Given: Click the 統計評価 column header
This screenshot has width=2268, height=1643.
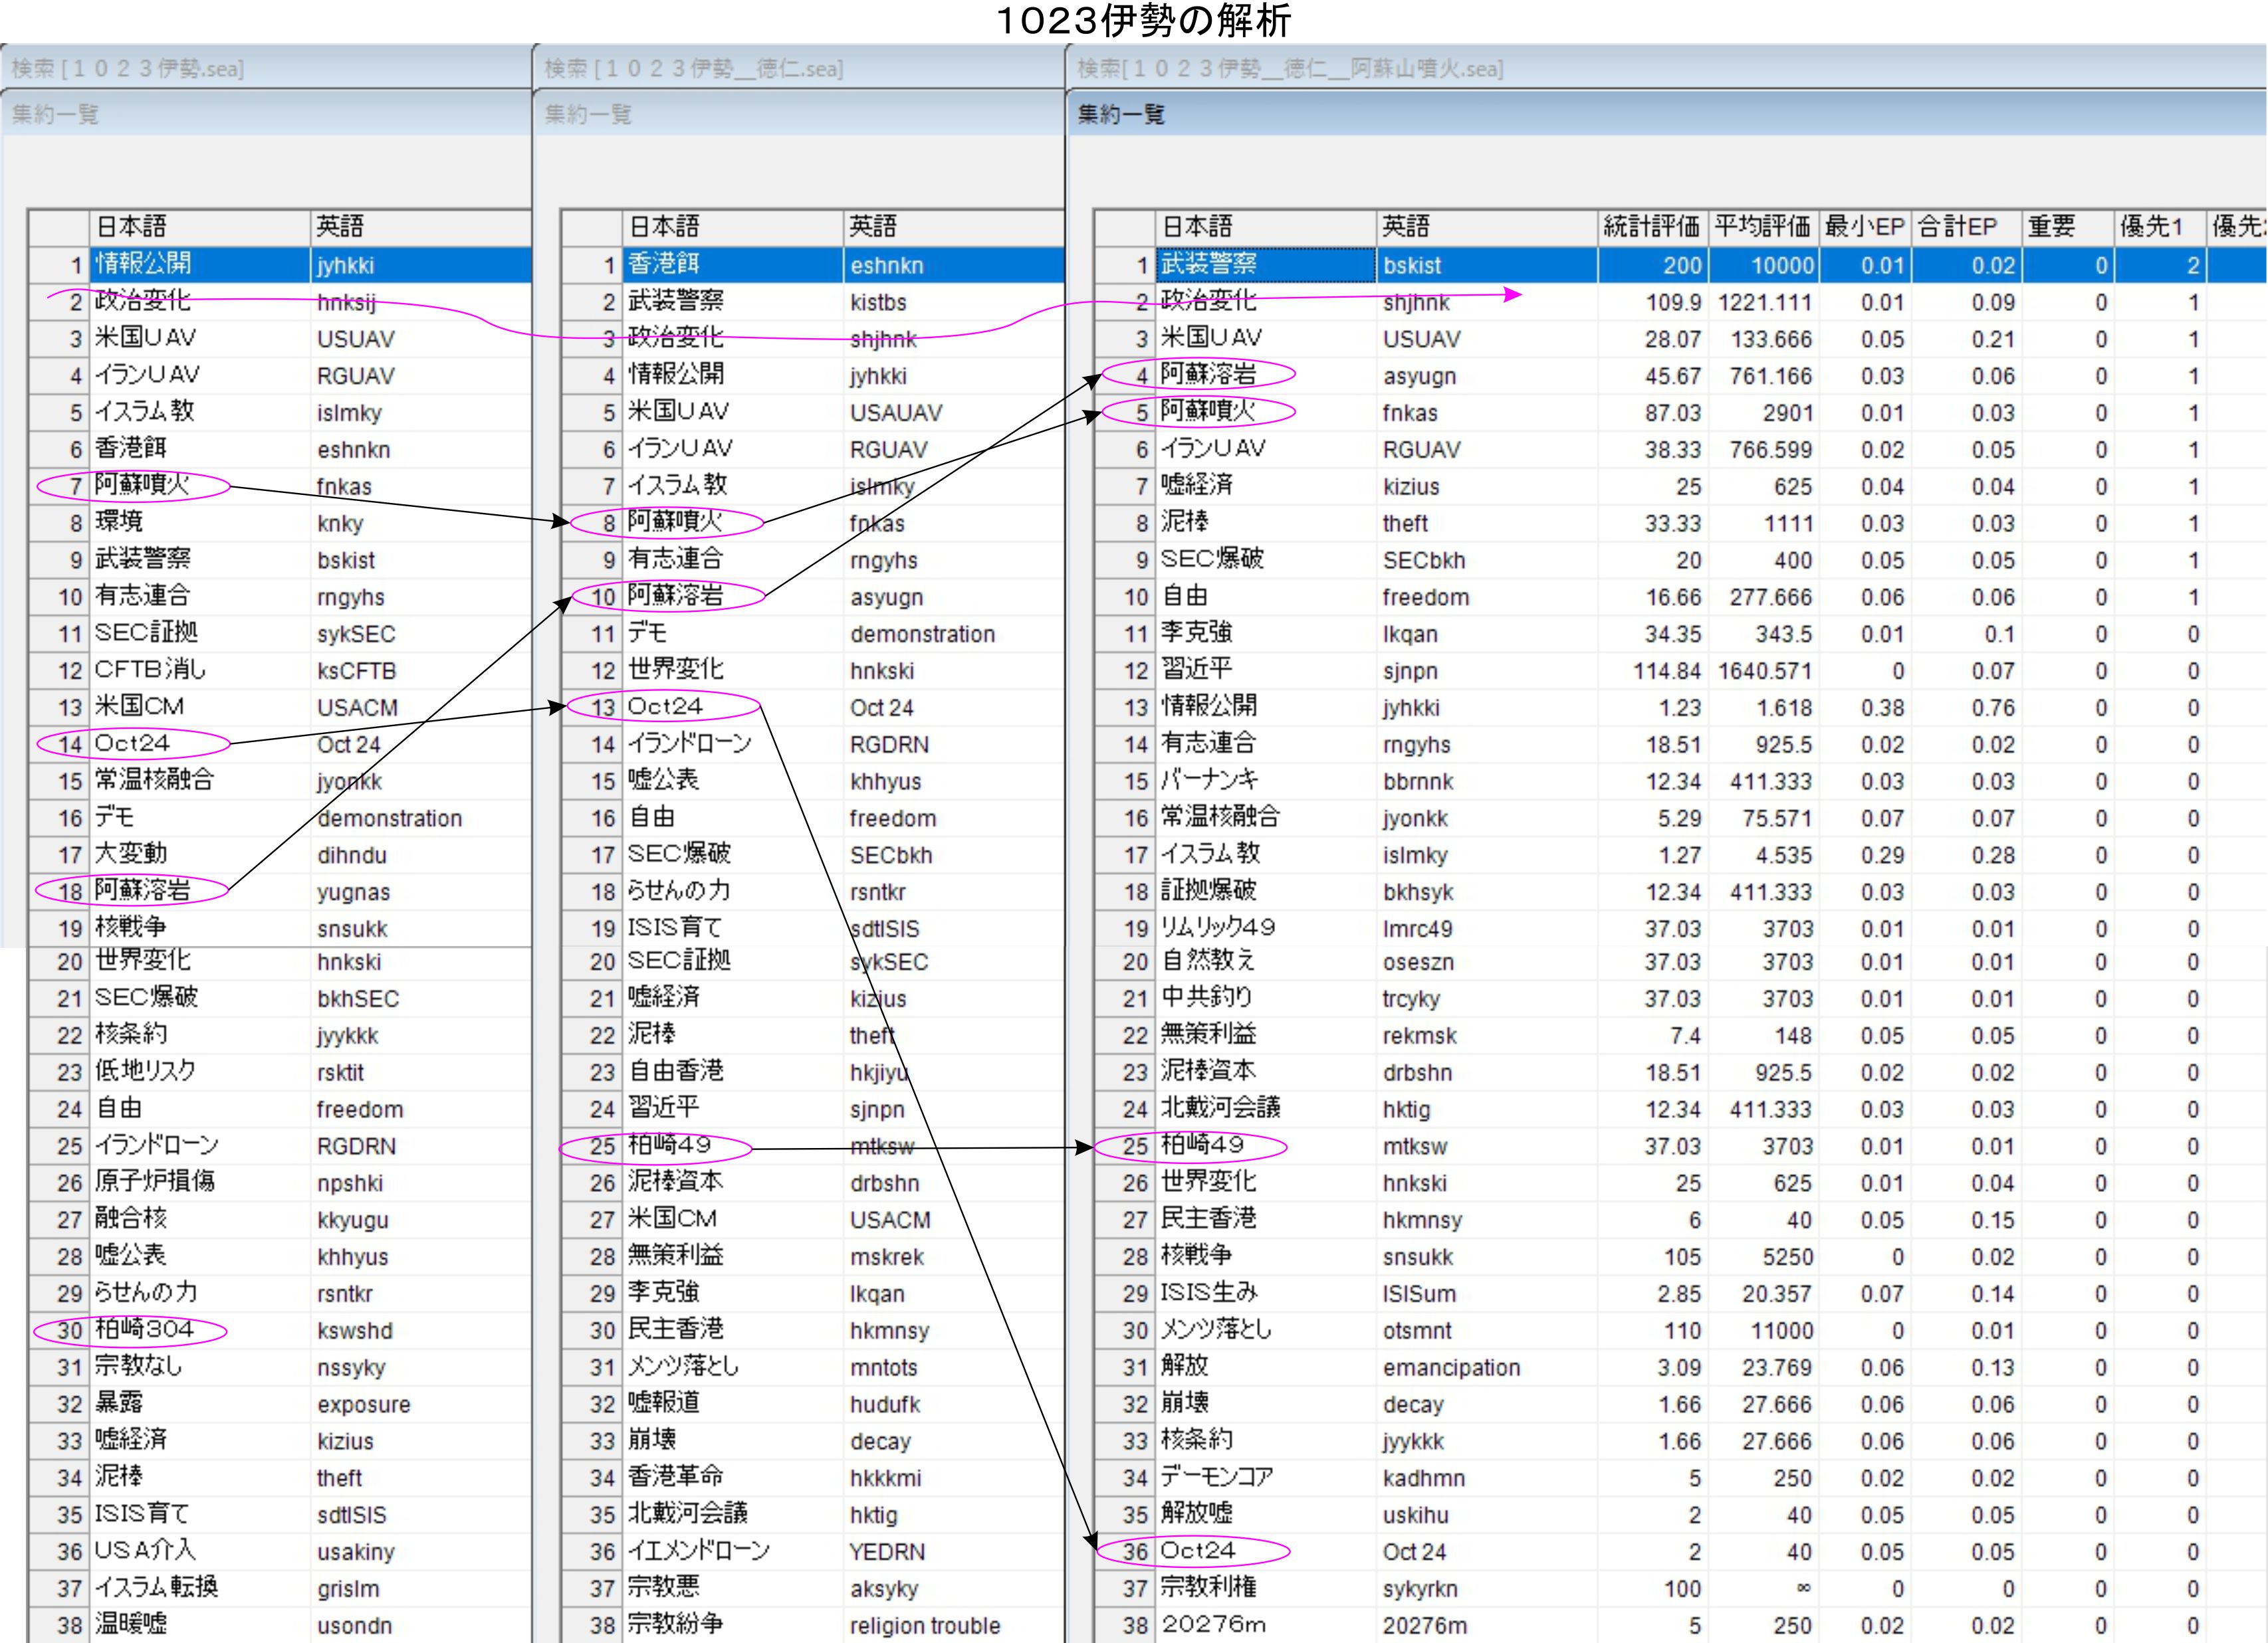Looking at the screenshot, I should pos(1651,227).
